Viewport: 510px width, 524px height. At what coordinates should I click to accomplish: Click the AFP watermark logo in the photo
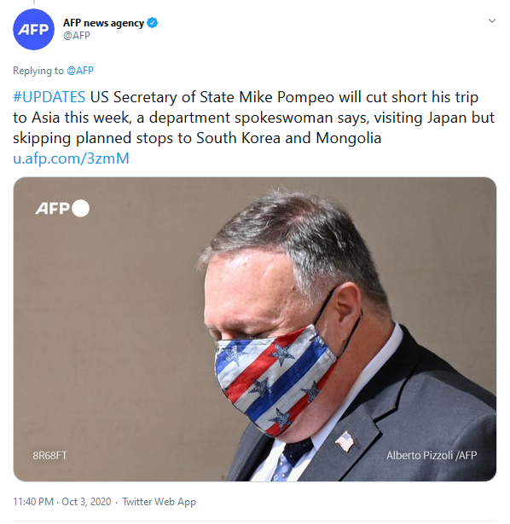click(52, 209)
